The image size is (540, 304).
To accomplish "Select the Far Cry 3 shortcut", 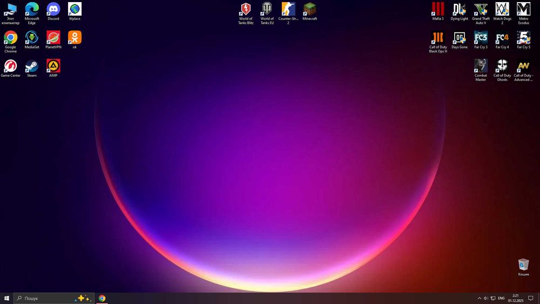I will pos(481,39).
